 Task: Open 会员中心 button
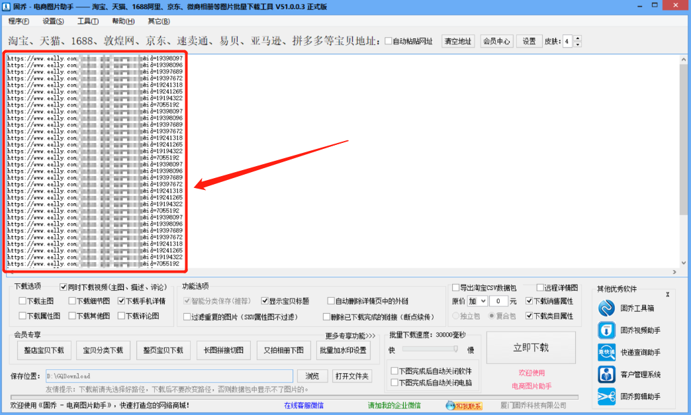pos(496,42)
